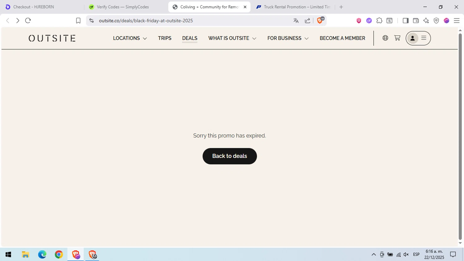
Task: Switch to Verify Codes SimplyCodes tab
Action: (x=126, y=7)
